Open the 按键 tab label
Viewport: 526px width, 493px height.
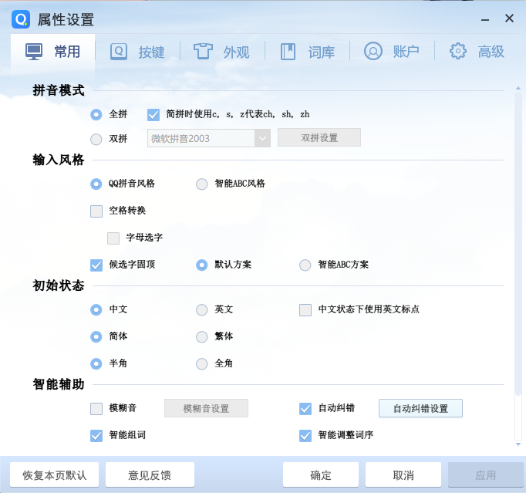pos(152,52)
